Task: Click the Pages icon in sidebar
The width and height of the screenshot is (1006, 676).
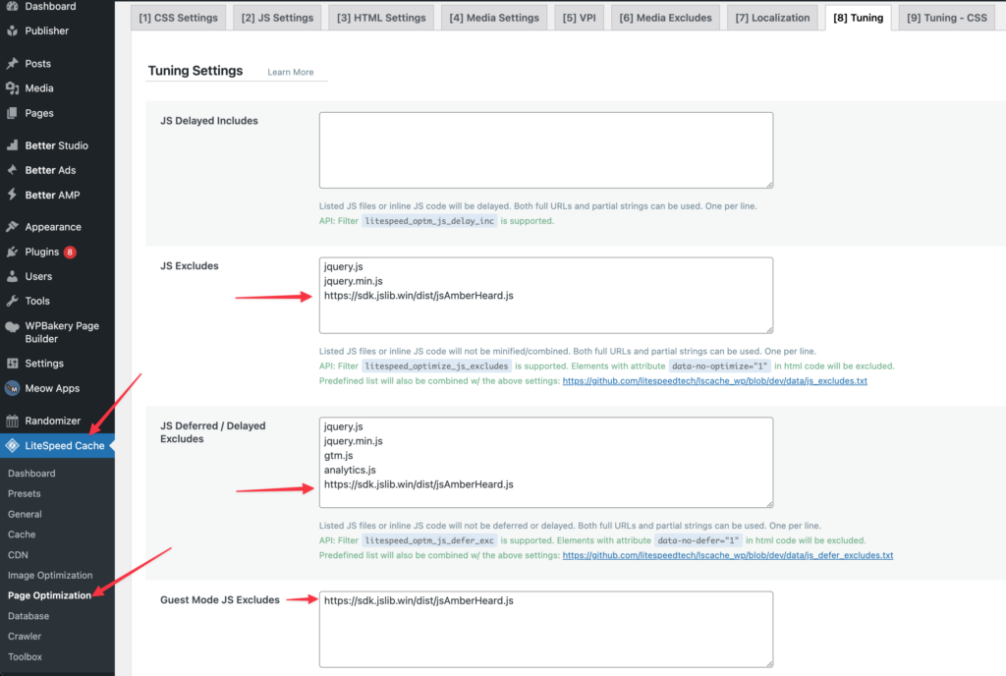Action: point(12,113)
